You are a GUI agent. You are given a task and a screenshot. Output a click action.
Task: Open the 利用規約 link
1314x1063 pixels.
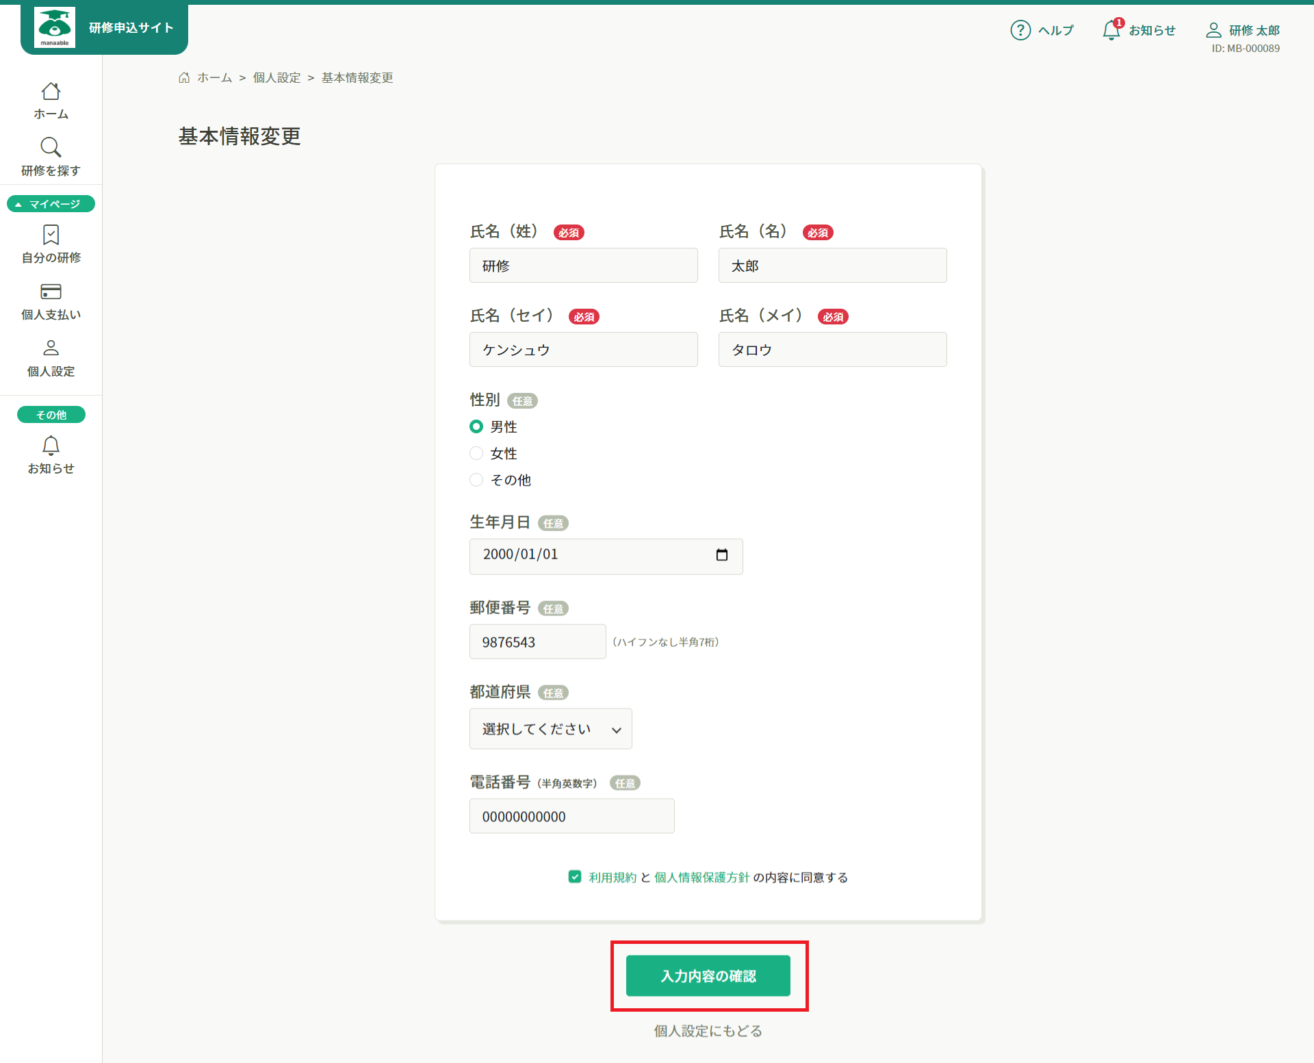click(x=613, y=878)
